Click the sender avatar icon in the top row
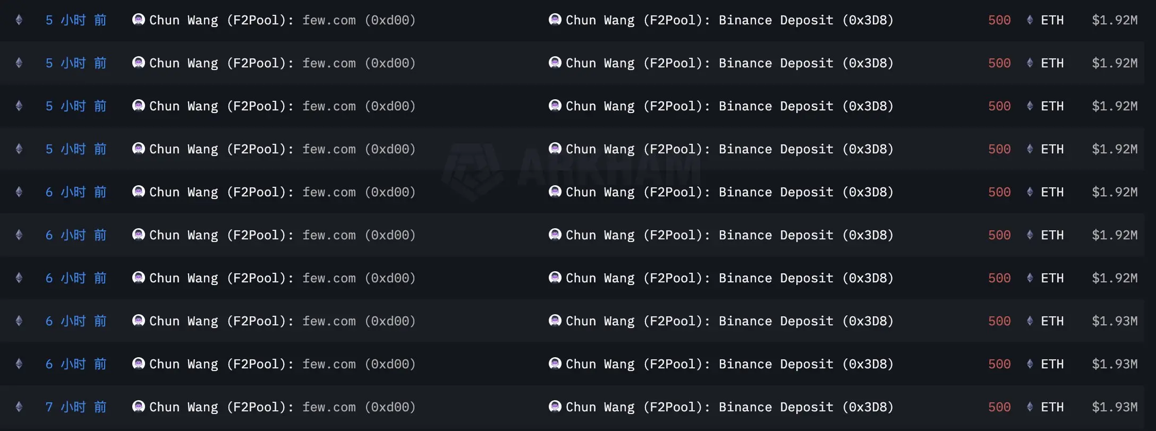Viewport: 1156px width, 431px height. [x=138, y=20]
